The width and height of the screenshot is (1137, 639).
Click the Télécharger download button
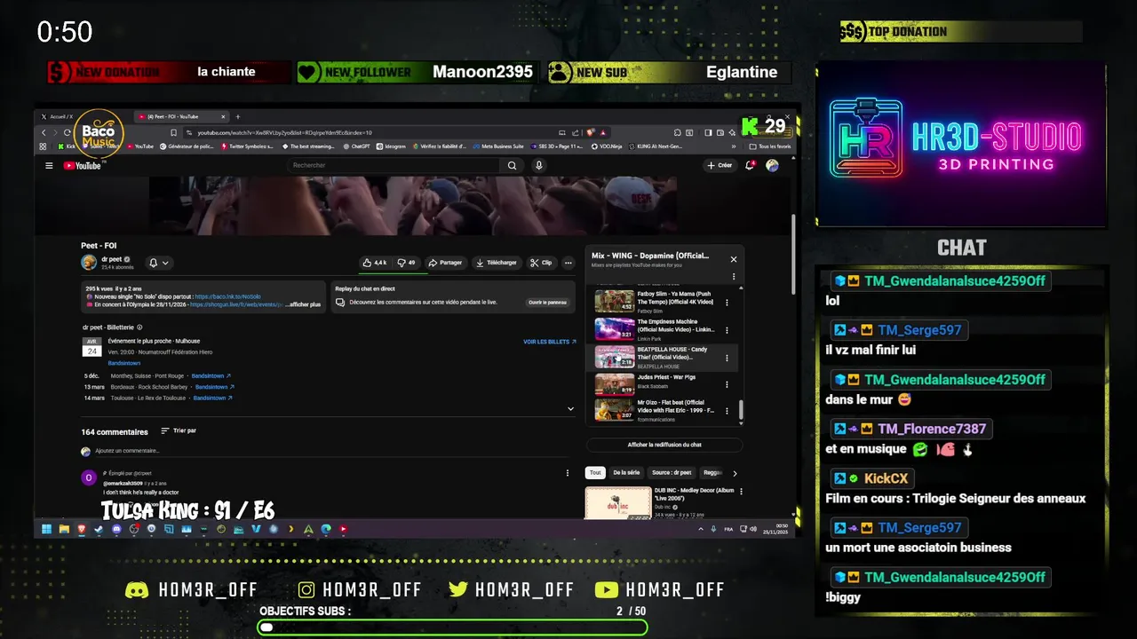tap(497, 263)
